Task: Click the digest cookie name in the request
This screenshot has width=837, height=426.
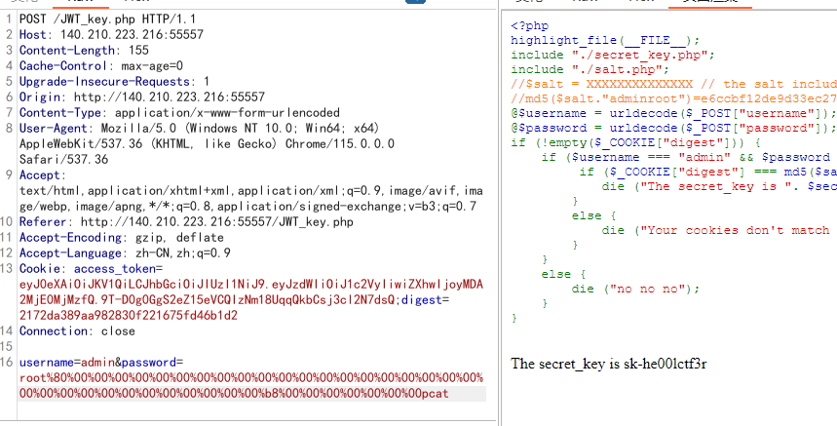Action: click(x=422, y=300)
